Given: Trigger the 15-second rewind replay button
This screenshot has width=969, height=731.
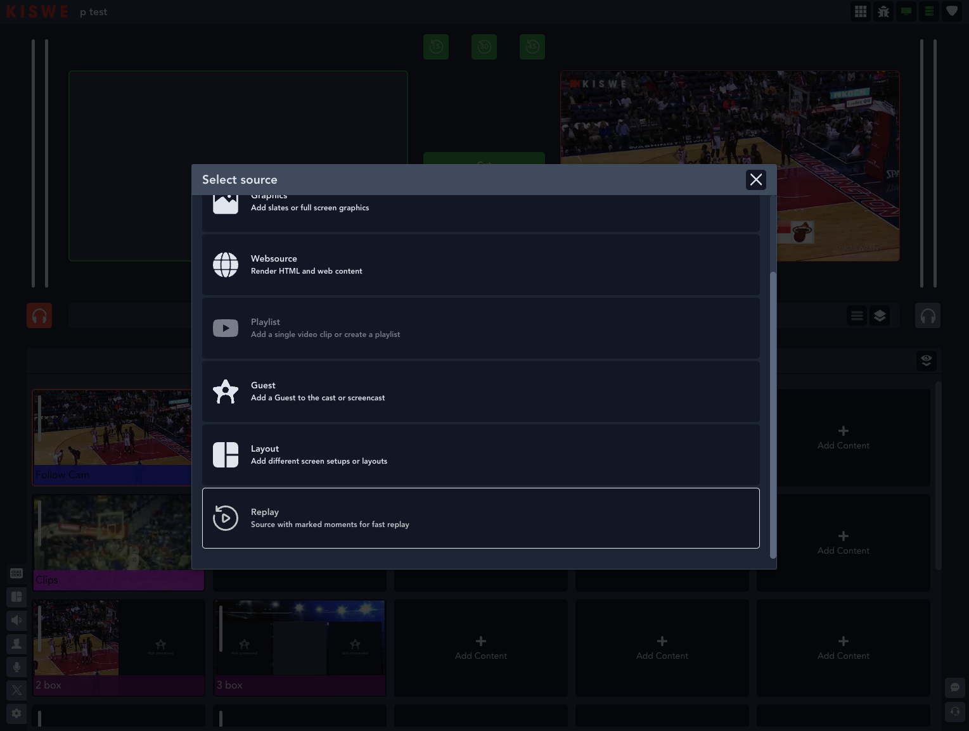Looking at the screenshot, I should (436, 46).
